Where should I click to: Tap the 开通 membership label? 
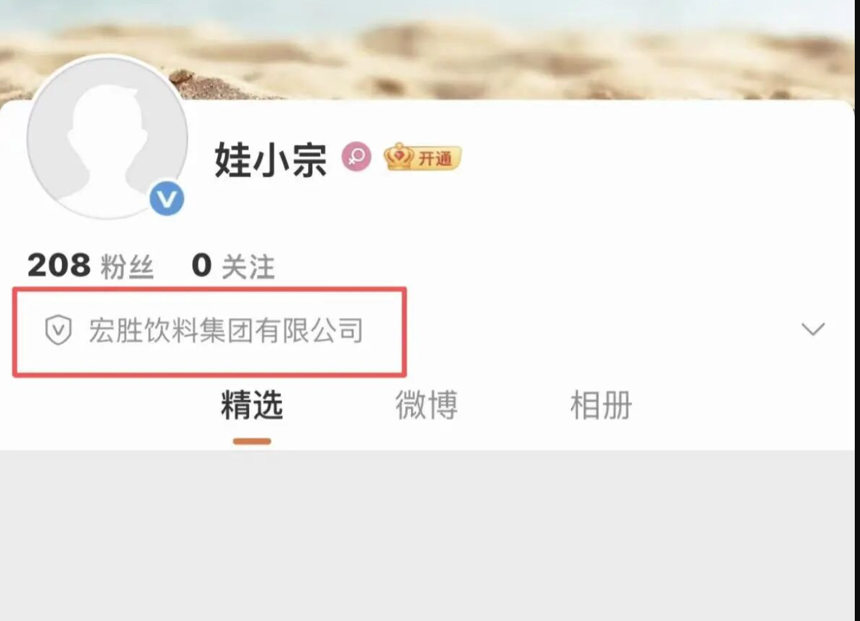(x=435, y=159)
